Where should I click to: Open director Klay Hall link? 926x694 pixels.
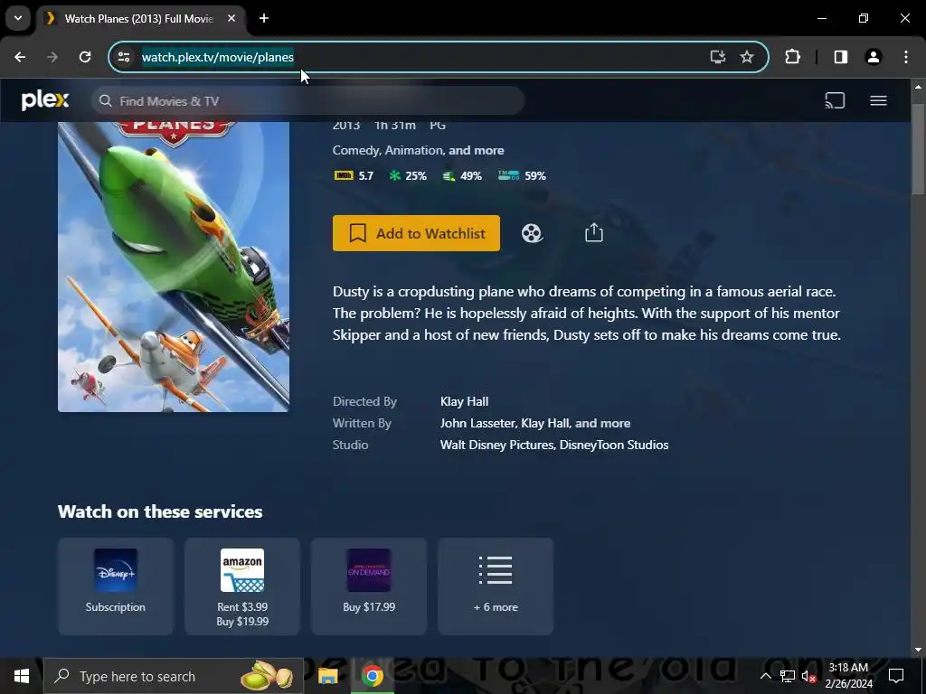pyautogui.click(x=464, y=401)
